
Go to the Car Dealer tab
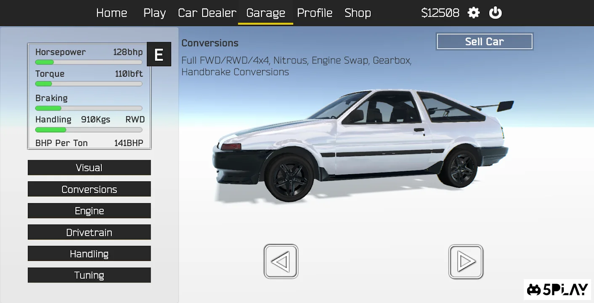207,13
